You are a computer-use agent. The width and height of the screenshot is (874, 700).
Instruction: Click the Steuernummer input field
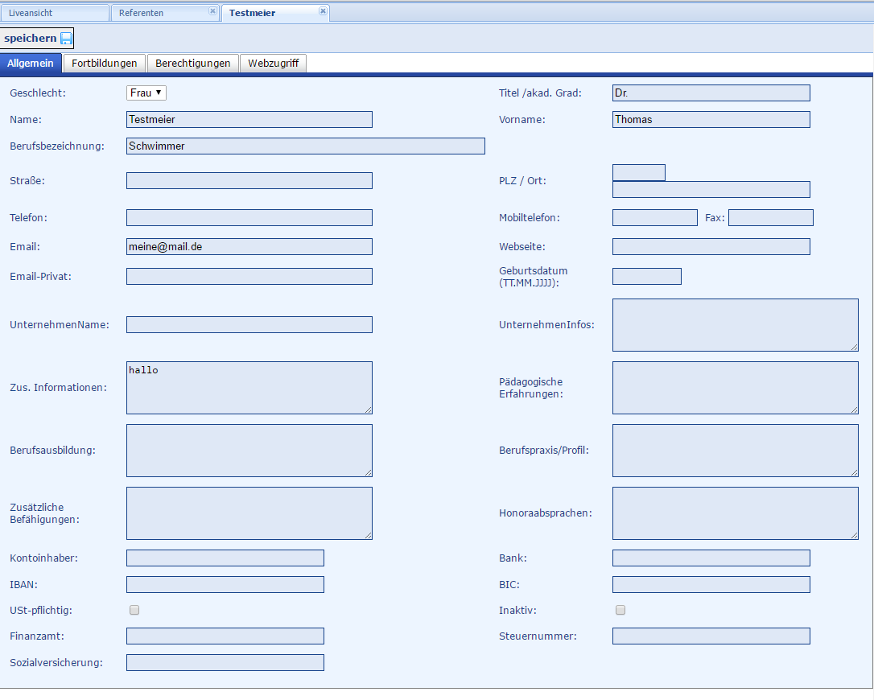pyautogui.click(x=711, y=636)
